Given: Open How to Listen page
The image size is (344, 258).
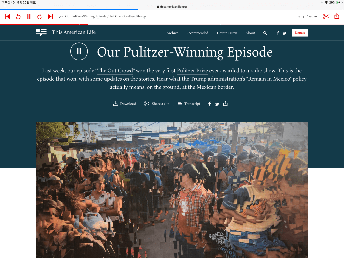Looking at the screenshot, I should (x=227, y=33).
